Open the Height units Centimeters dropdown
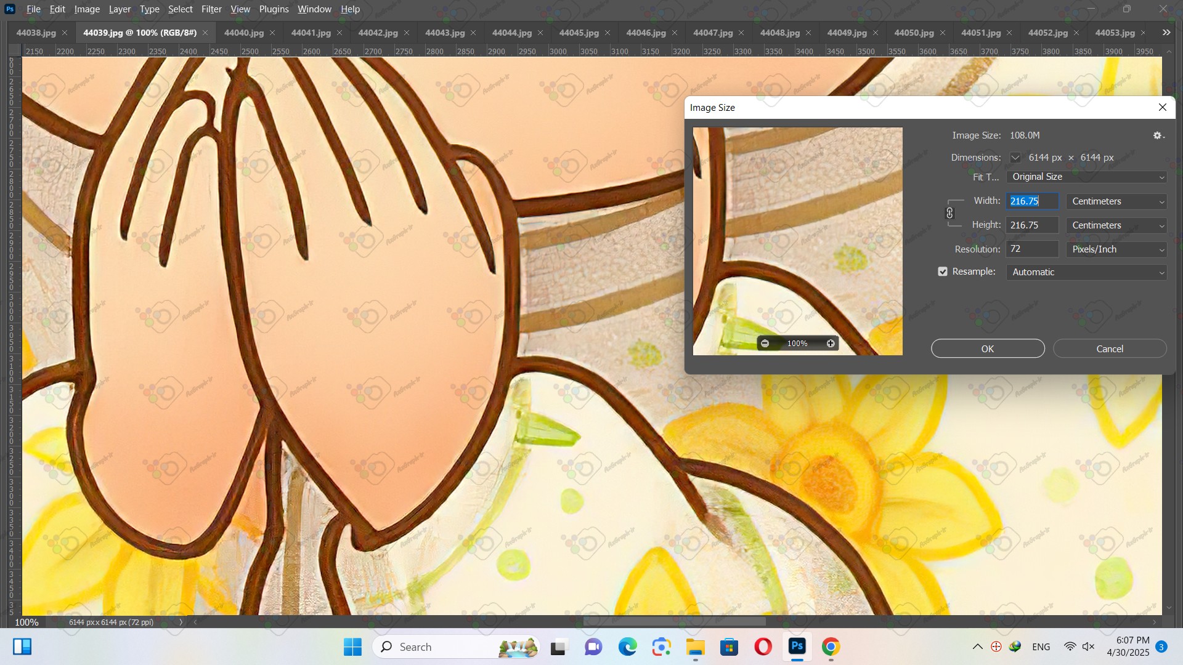The image size is (1183, 665). click(x=1116, y=225)
